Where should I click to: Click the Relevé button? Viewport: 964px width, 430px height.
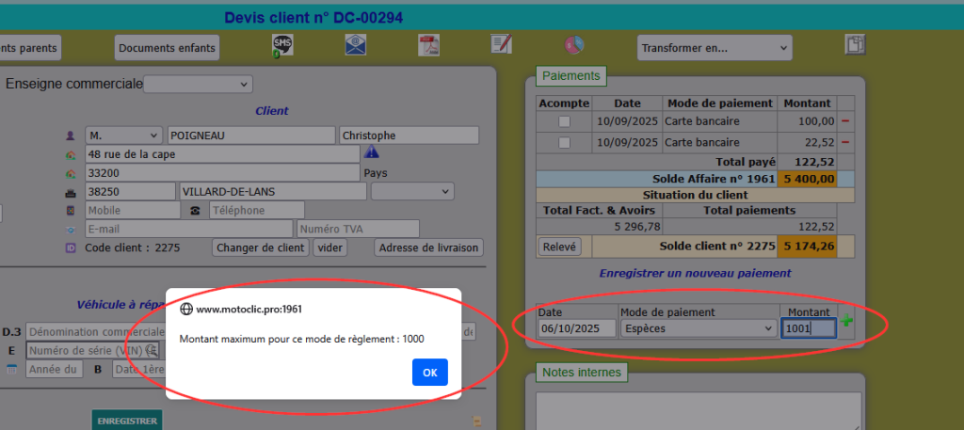click(560, 247)
